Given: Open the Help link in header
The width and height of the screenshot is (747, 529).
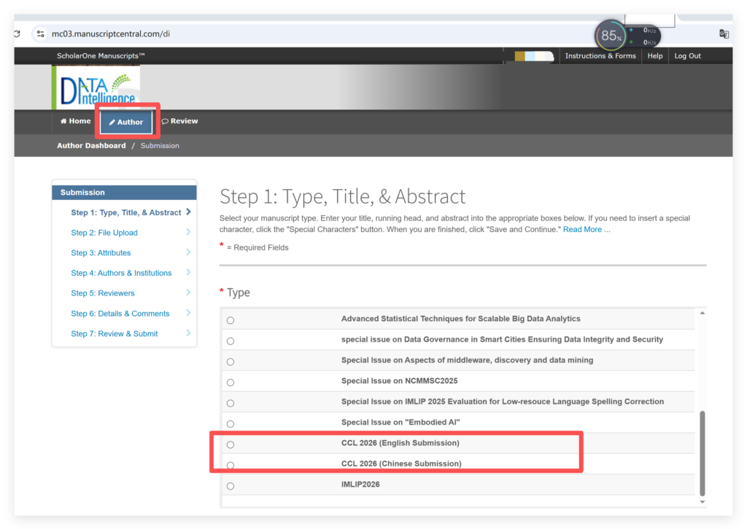Looking at the screenshot, I should click(x=654, y=55).
